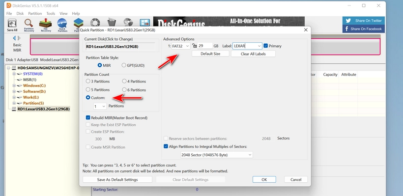This screenshot has height=196, width=403.
Task: Uncheck the Primary partition checkbox
Action: (266, 46)
